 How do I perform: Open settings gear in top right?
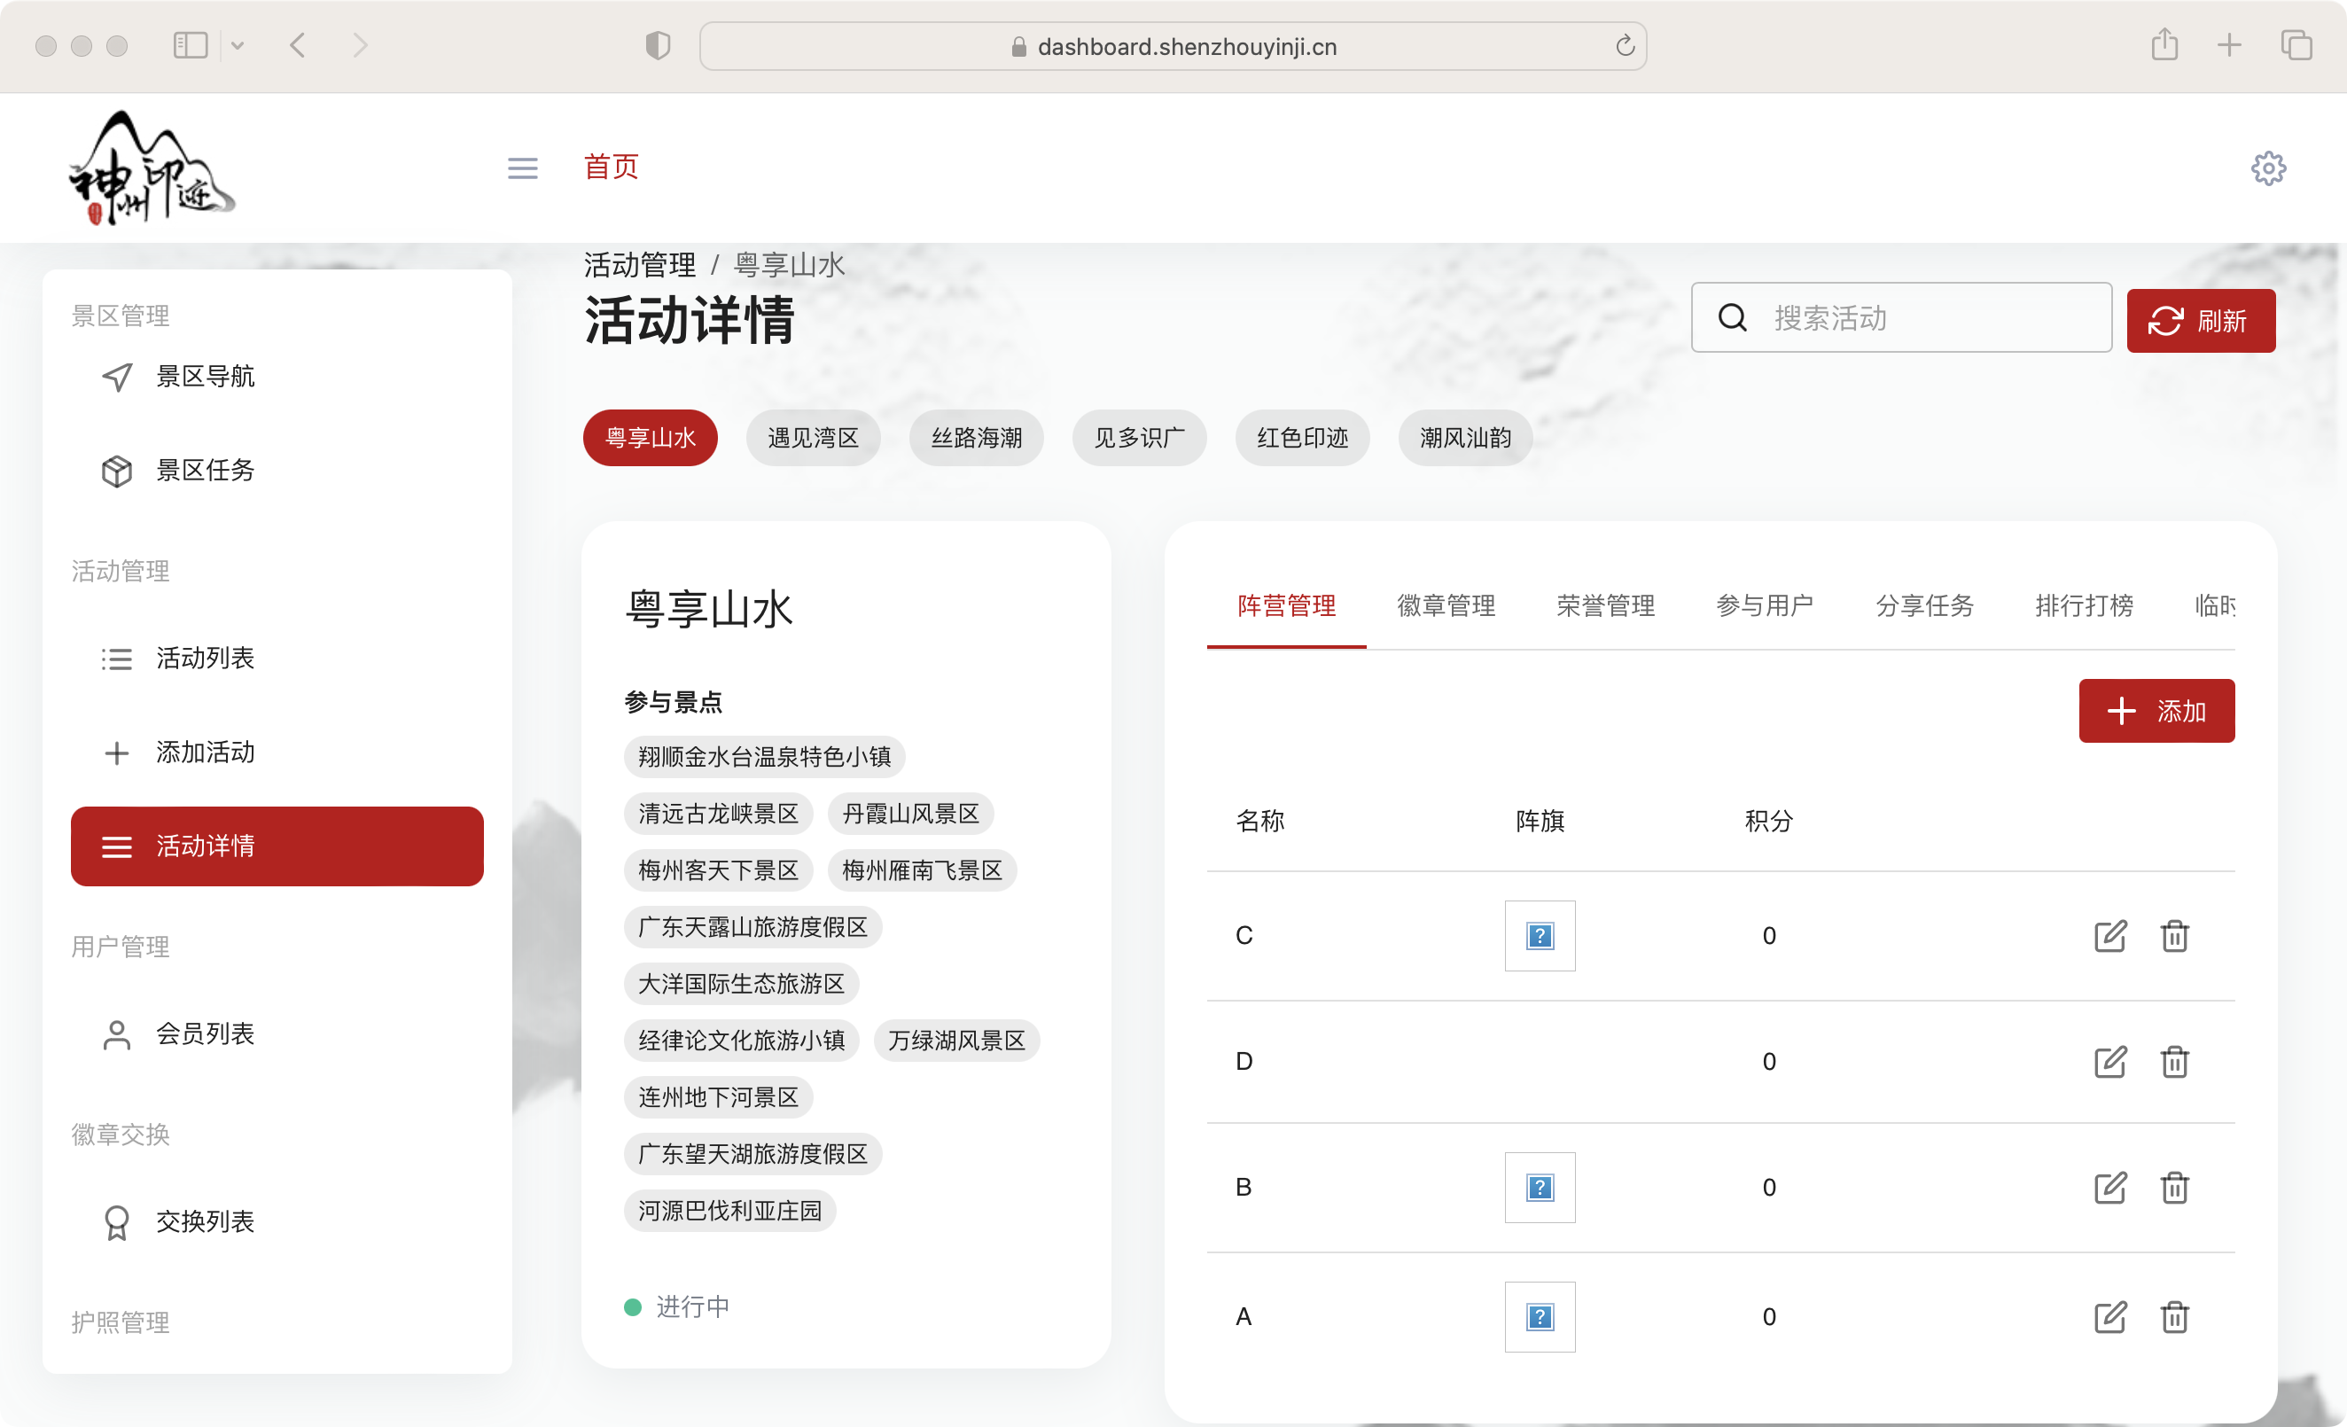(2268, 168)
